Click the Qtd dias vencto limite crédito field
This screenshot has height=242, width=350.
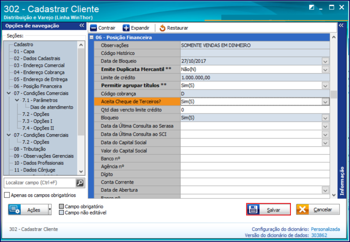[x=255, y=110]
